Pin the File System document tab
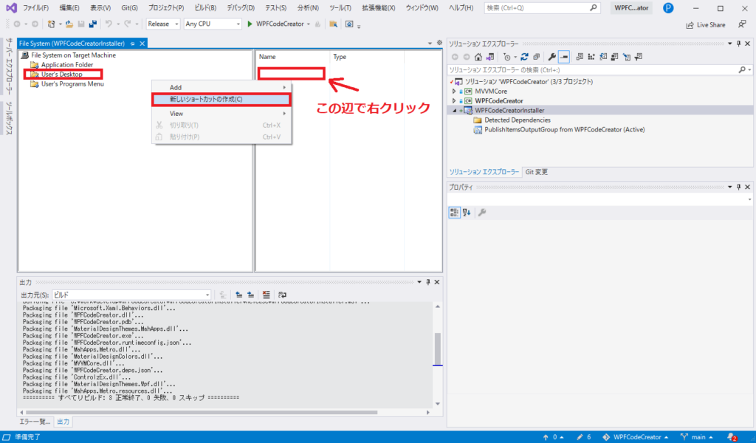This screenshot has width=756, height=443. [x=133, y=44]
